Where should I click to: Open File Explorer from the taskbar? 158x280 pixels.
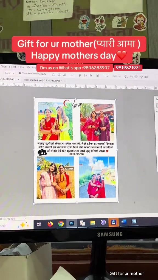click(93, 223)
